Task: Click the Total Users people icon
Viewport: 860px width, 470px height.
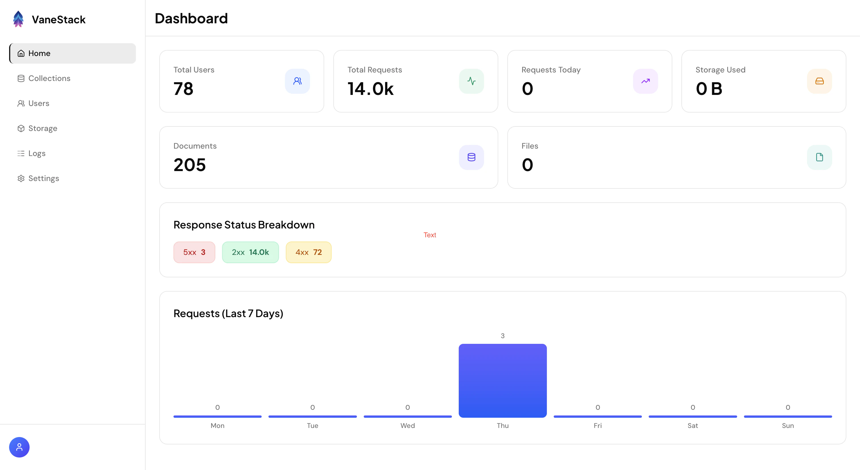Action: tap(297, 81)
